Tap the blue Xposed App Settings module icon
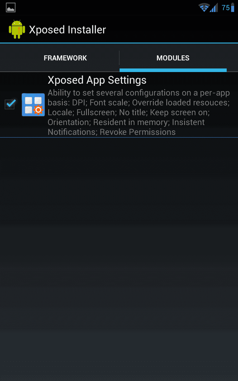The height and width of the screenshot is (381, 238). point(33,105)
